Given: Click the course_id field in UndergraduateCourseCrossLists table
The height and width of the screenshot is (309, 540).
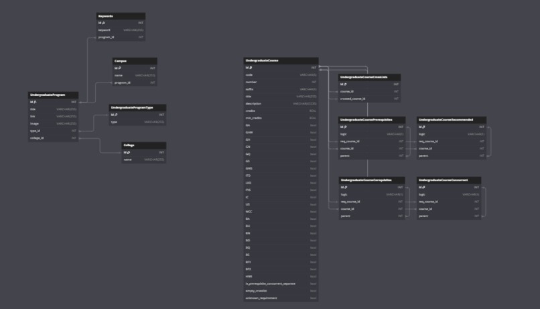Looking at the screenshot, I should tap(370, 92).
